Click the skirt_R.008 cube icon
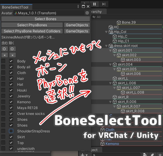 click(x=123, y=111)
